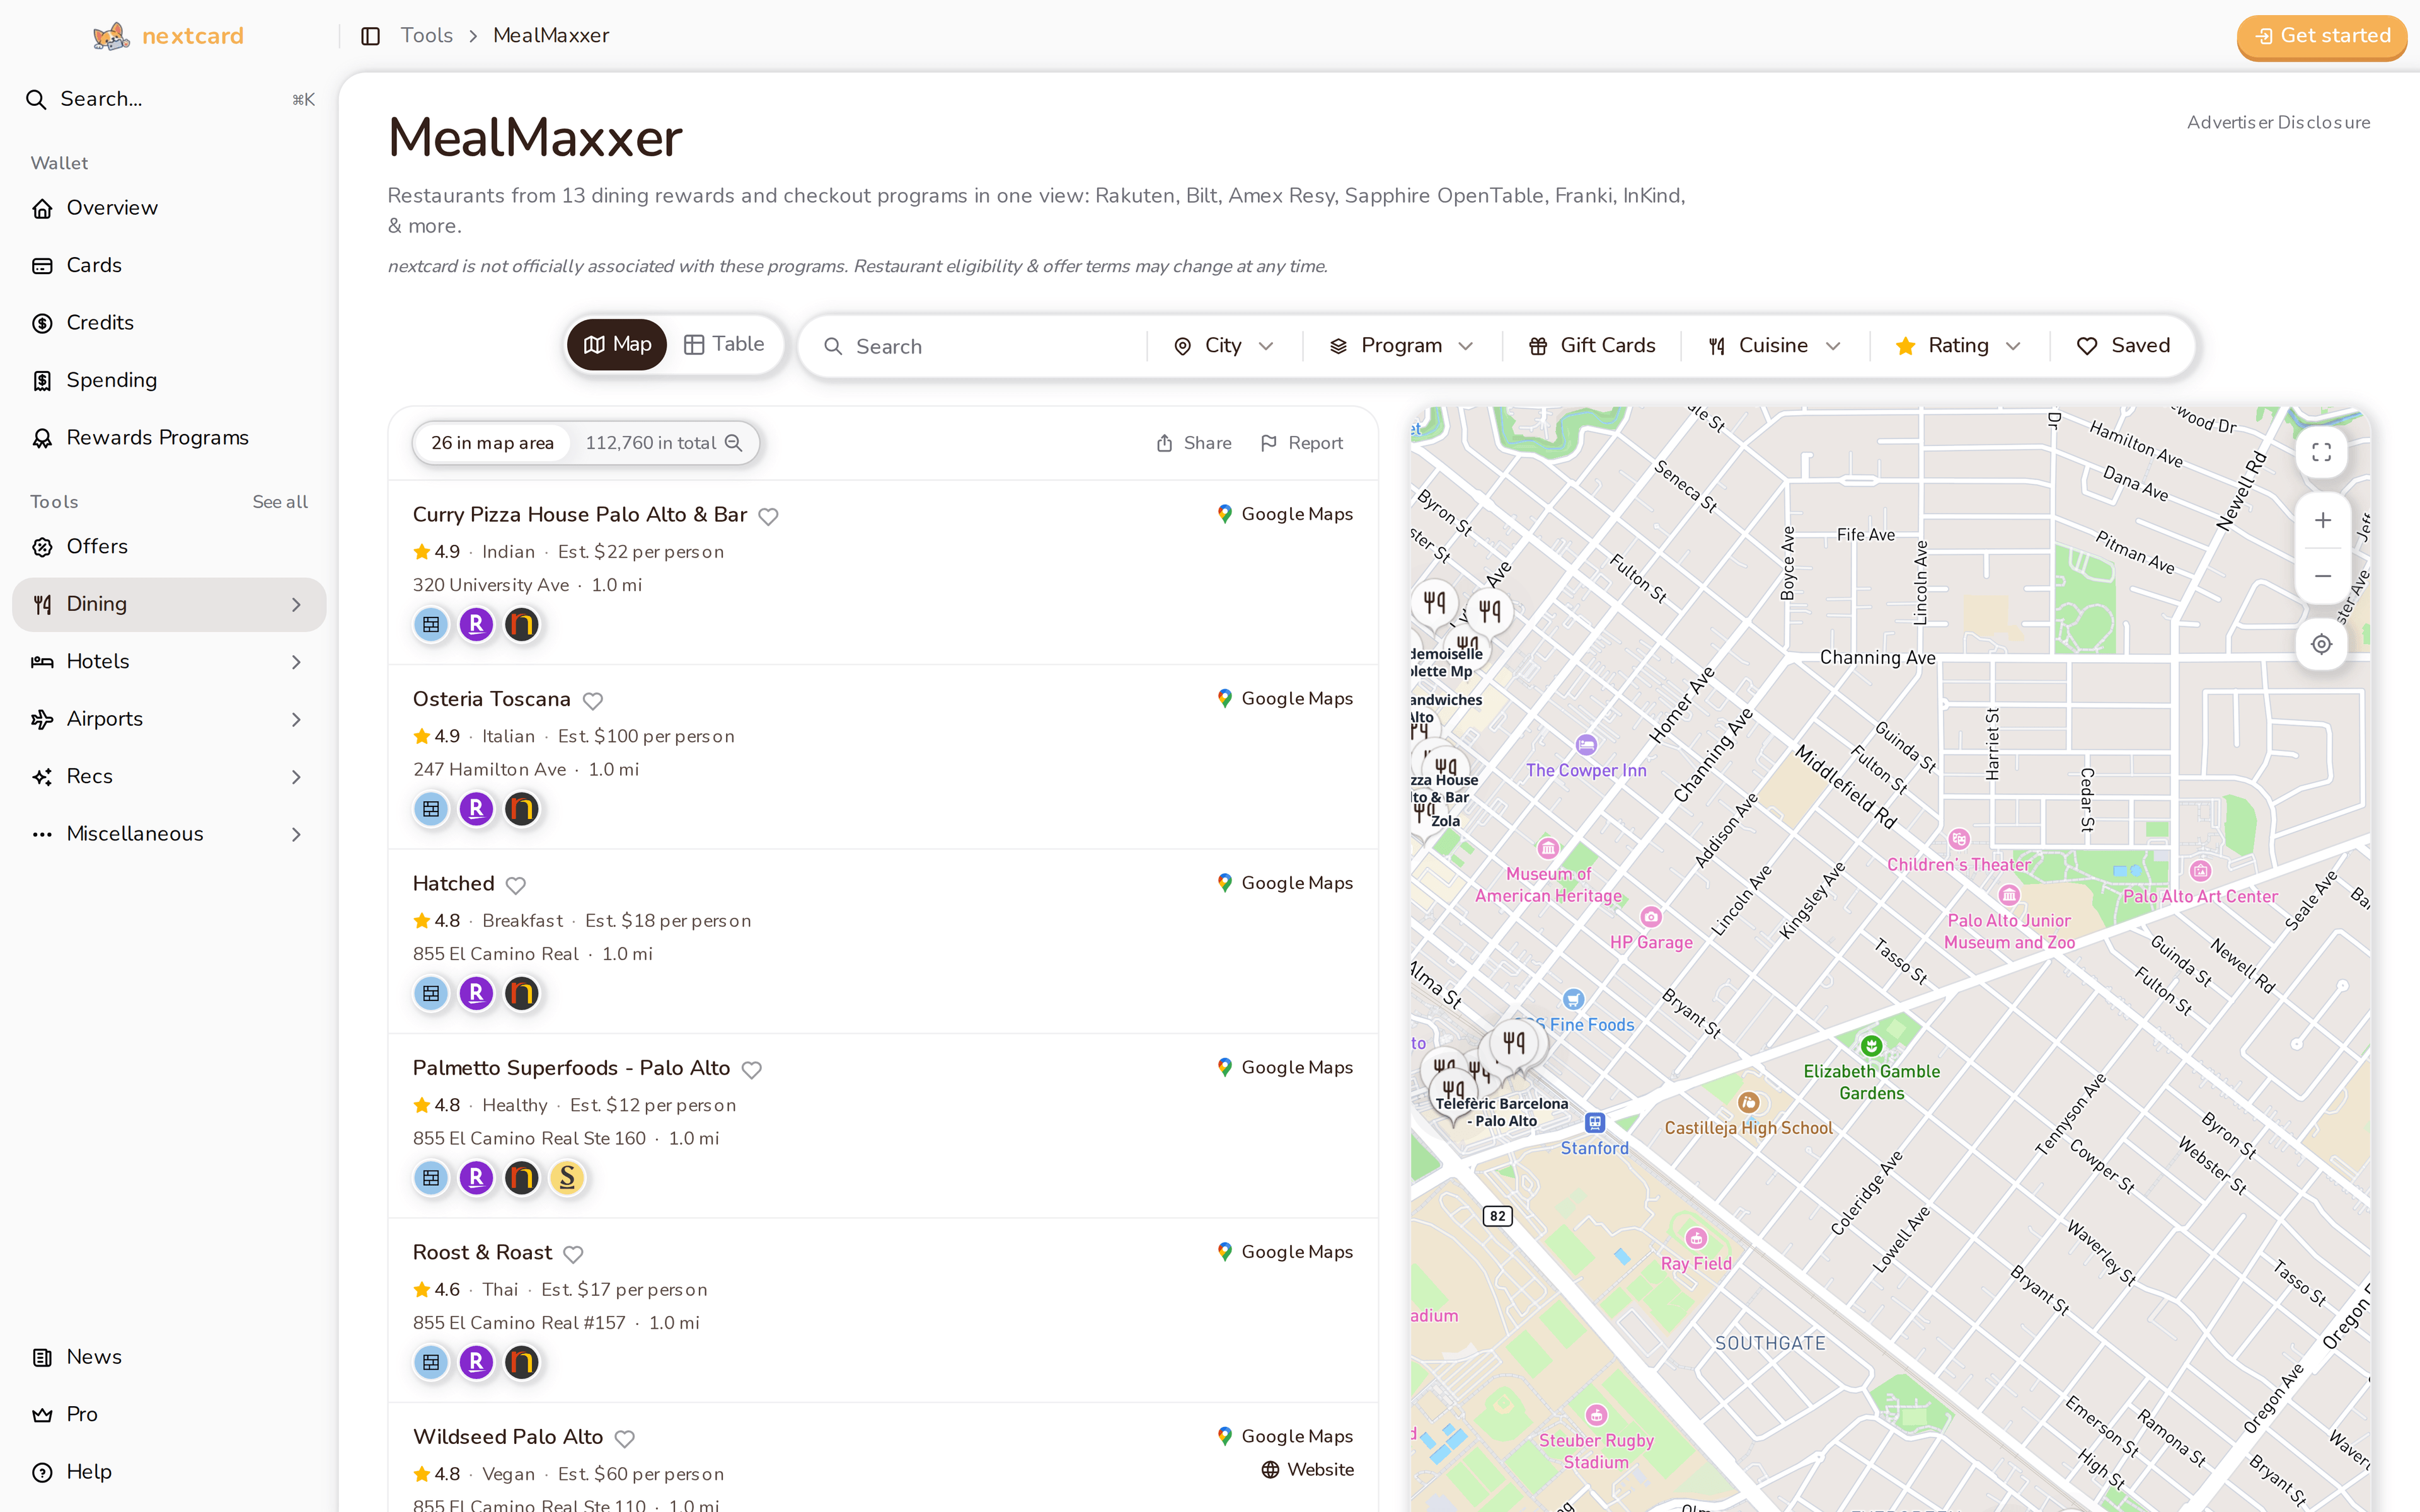Open the Offers tool
The height and width of the screenshot is (1512, 2420).
pyautogui.click(x=169, y=547)
